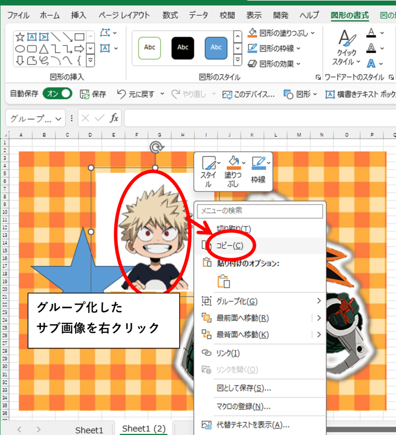This screenshot has height=435, width=396.
Task: Choose 図として保存(S) in context menu
Action: [260, 388]
